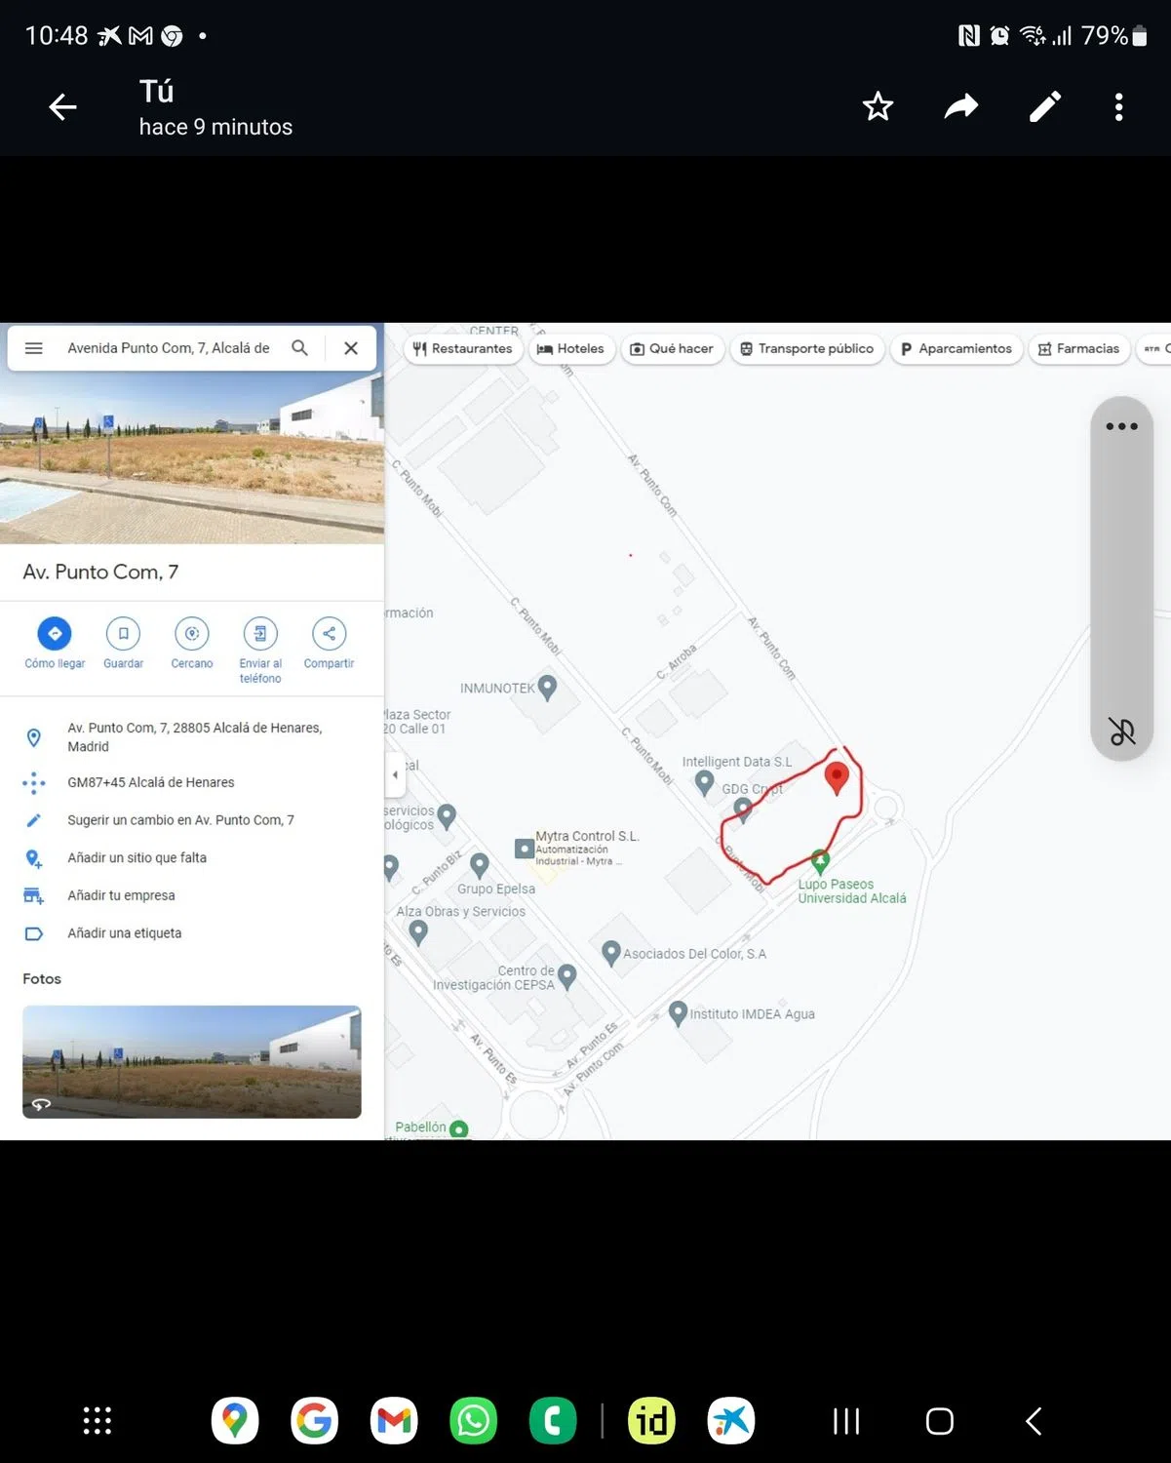
Task: Select the Farmacias filter chip
Action: (x=1078, y=349)
